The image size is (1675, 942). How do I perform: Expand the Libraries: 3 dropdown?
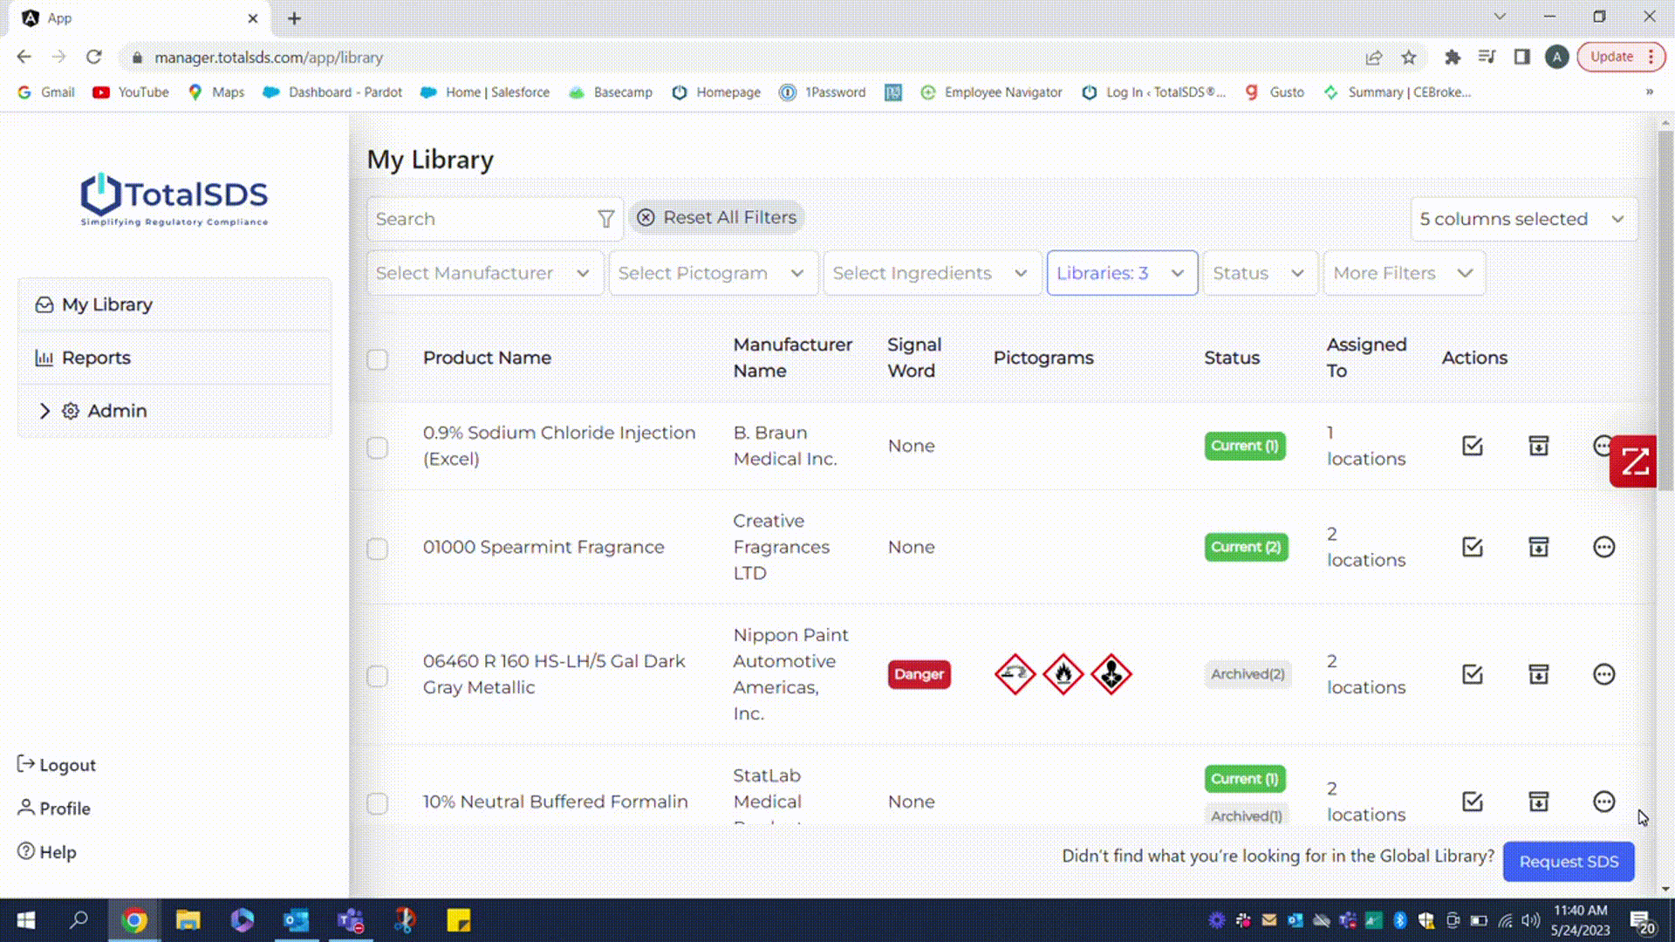pyautogui.click(x=1121, y=273)
